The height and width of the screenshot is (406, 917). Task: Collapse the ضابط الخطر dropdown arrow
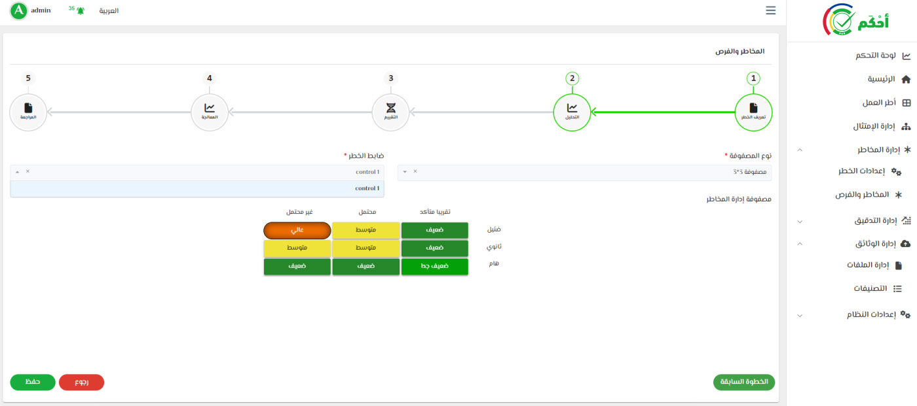[17, 172]
